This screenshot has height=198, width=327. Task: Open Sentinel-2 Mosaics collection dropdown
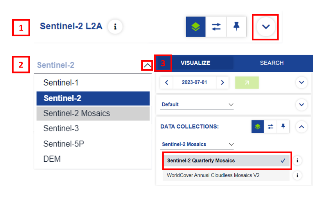point(197,144)
